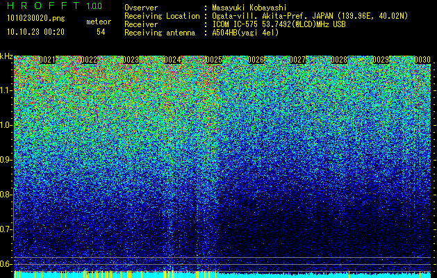
Task: Click the HROFFT 1.0.0 title
Action: pyautogui.click(x=55, y=6)
